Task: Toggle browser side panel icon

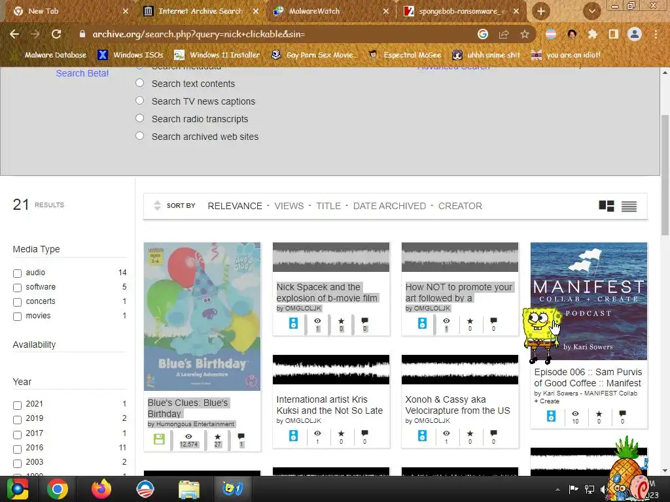Action: point(614,34)
